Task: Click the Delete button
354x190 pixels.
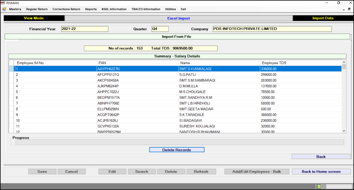Action: click(x=171, y=172)
